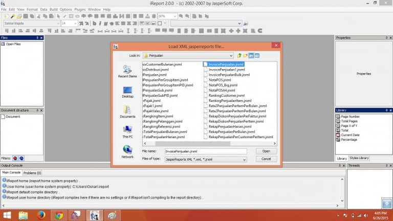Open the File menu
393x221 pixels.
[x=4, y=10]
